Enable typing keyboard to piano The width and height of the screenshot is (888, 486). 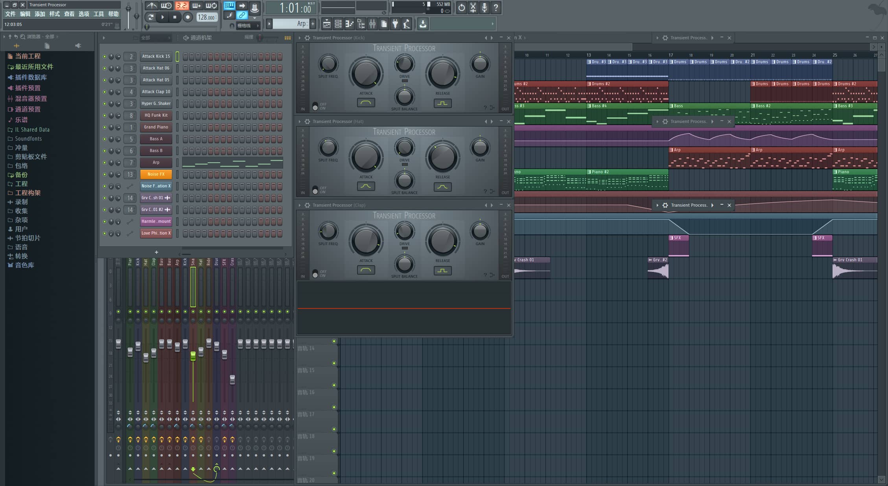(229, 6)
